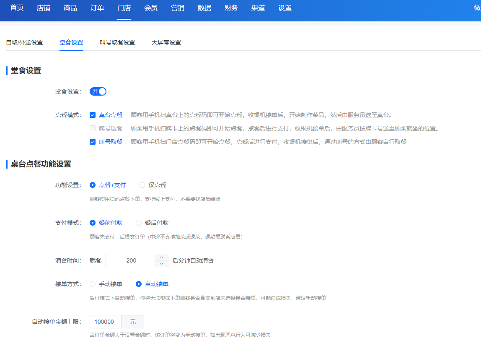This screenshot has height=346, width=481.
Task: Click the 堂食设置 section heading
Action: (x=26, y=70)
